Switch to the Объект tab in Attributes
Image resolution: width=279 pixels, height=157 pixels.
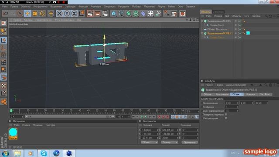[x=236, y=94]
